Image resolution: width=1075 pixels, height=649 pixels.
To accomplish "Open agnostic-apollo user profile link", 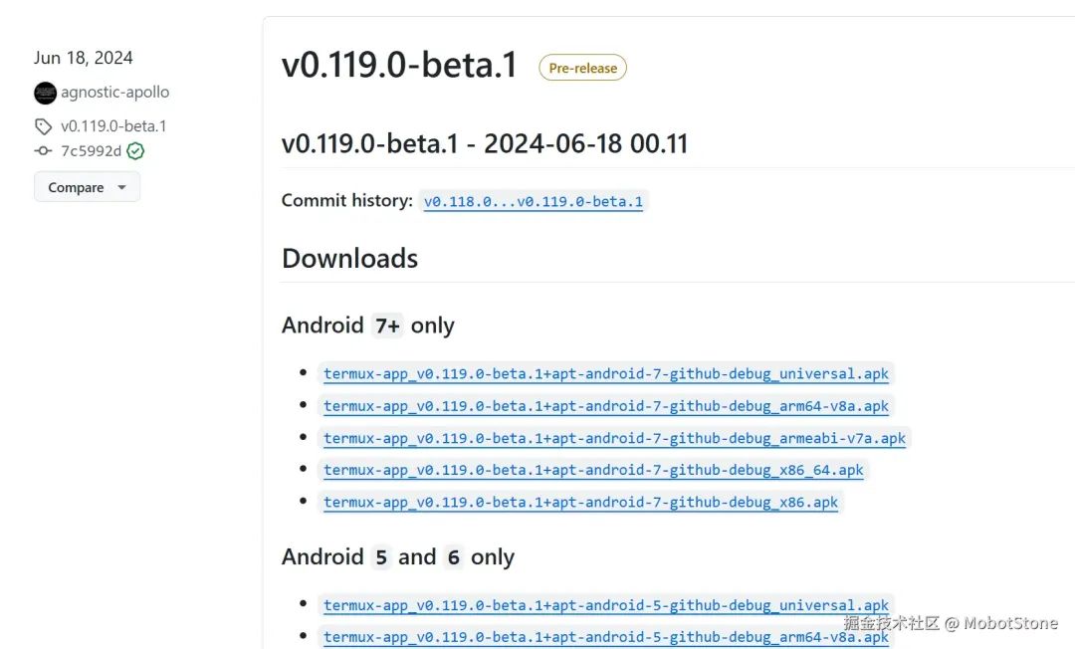I will coord(115,92).
